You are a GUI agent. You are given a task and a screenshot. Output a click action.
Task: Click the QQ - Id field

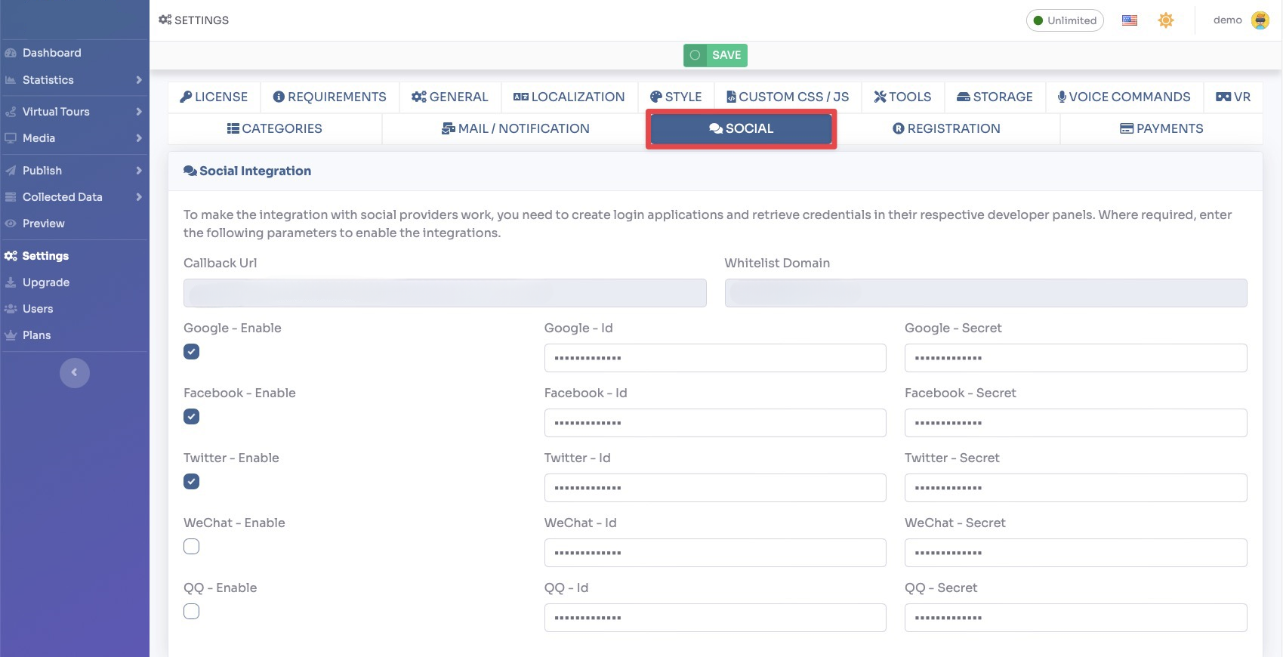[715, 618]
